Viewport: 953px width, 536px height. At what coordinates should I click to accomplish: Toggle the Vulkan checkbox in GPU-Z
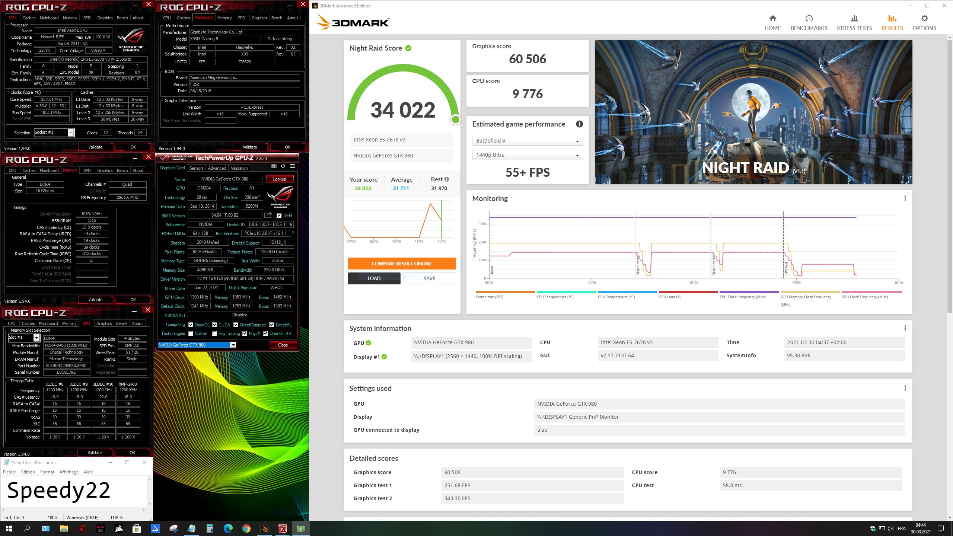coord(191,333)
